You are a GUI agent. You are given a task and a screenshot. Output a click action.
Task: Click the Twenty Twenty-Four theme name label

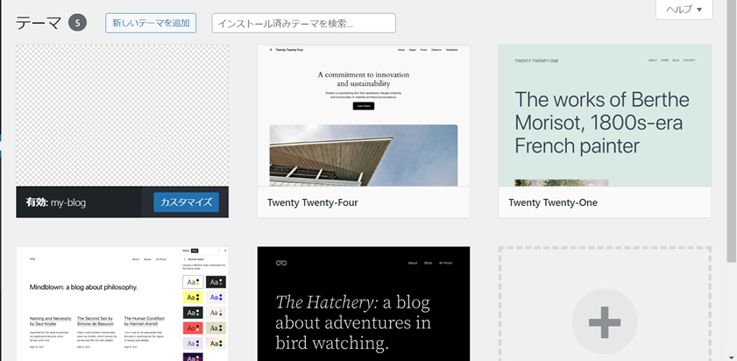coord(313,202)
